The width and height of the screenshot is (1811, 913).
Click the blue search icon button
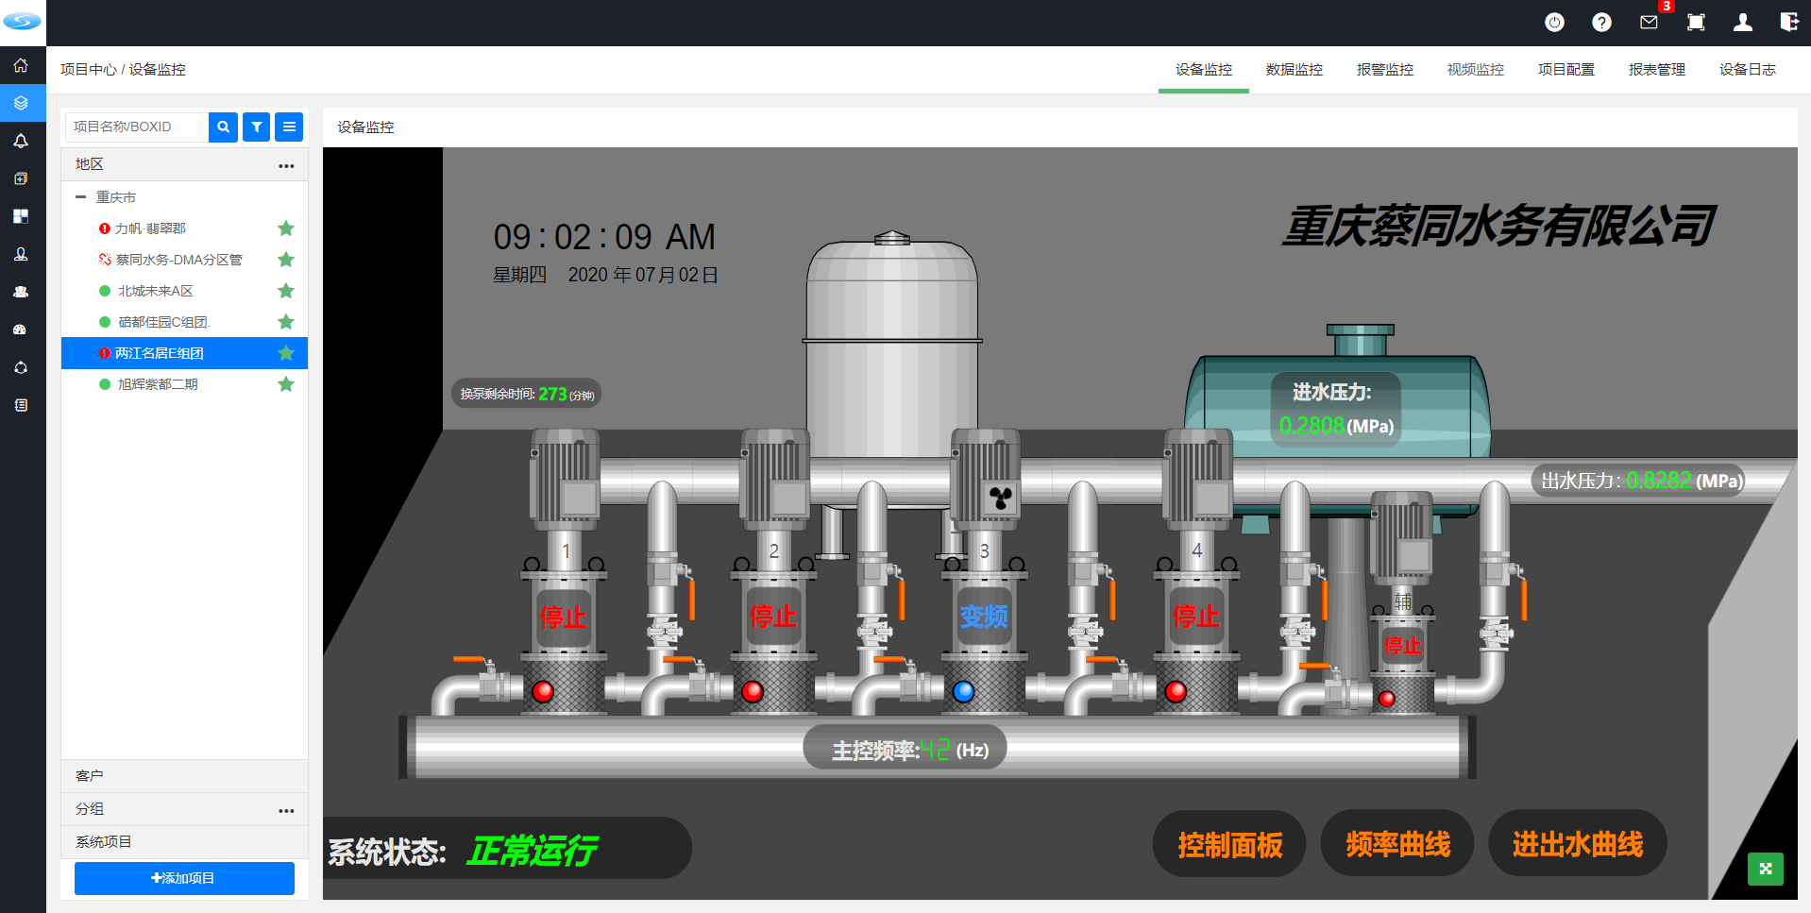click(x=223, y=127)
